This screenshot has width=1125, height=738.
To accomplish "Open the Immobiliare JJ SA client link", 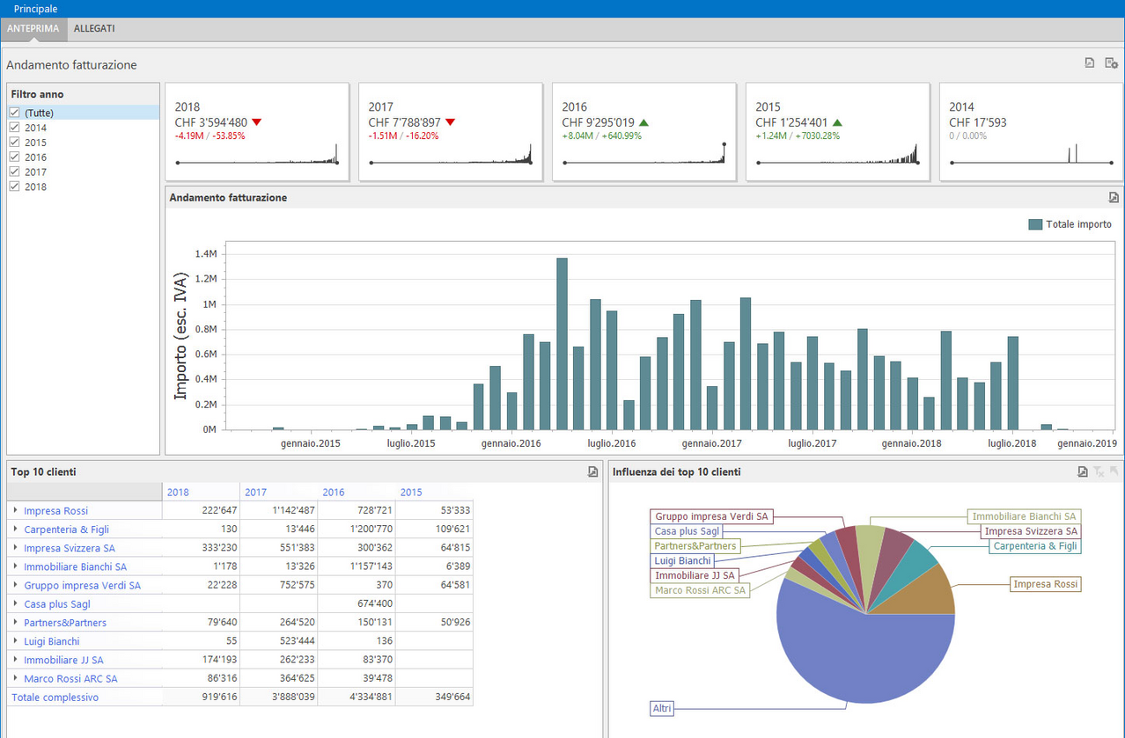I will click(63, 660).
